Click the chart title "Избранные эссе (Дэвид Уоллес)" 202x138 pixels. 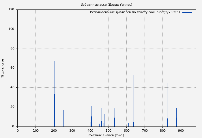[106, 5]
